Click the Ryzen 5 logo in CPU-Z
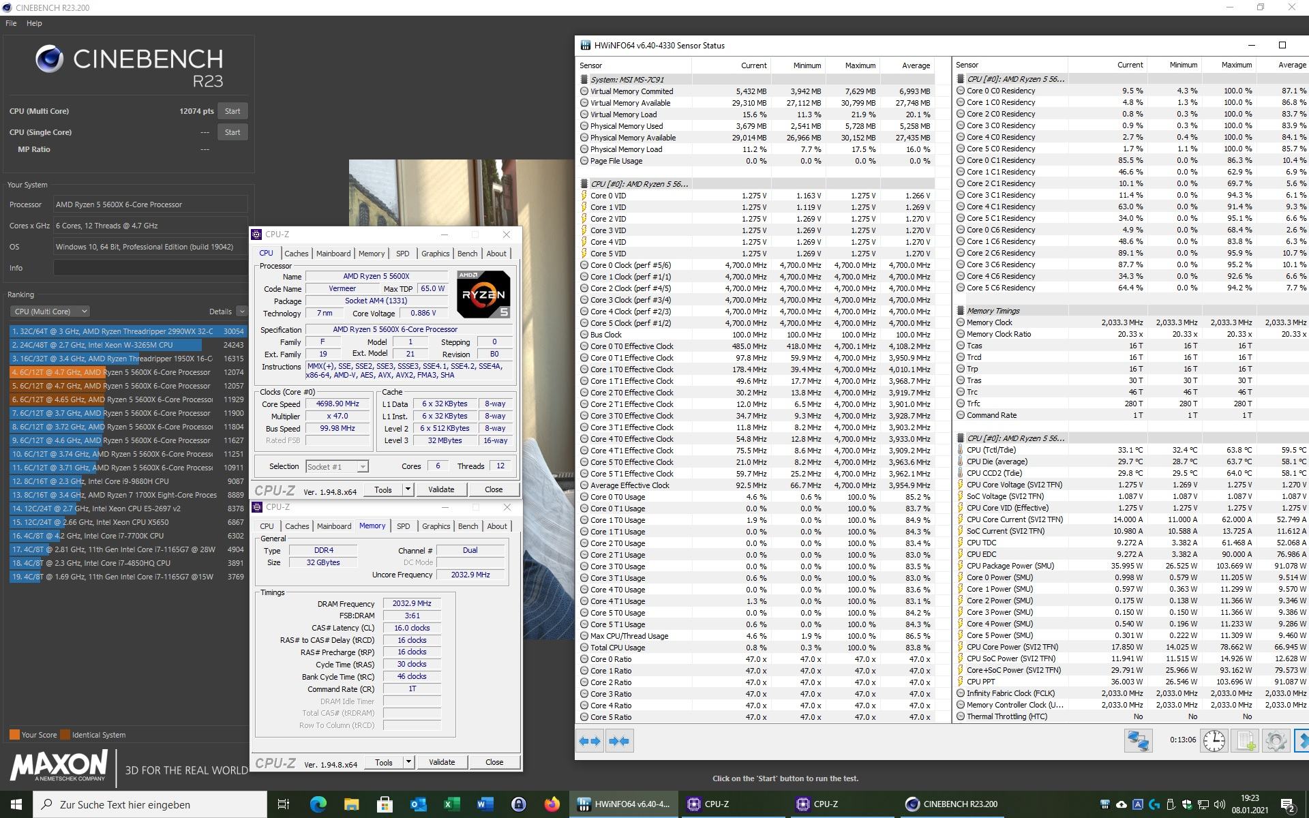Viewport: 1309px width, 818px height. 483,294
